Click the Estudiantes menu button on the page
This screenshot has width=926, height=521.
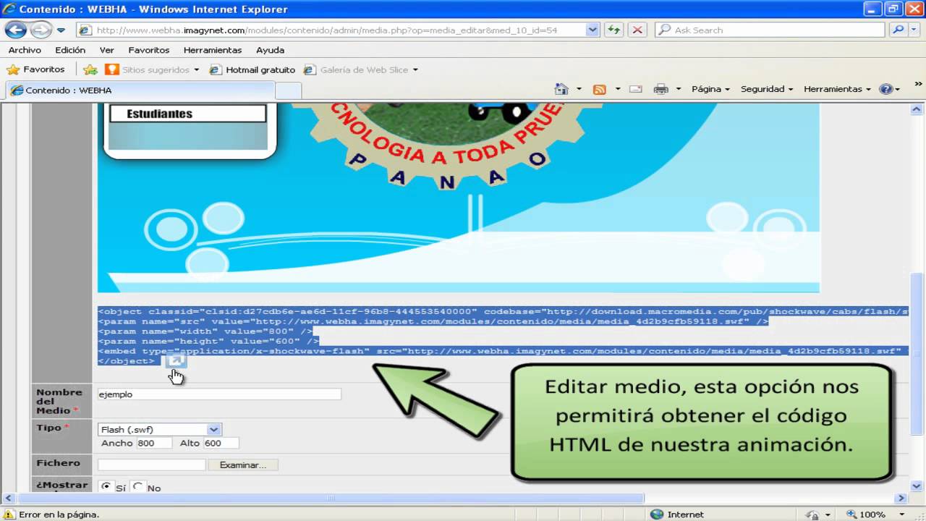click(x=187, y=114)
